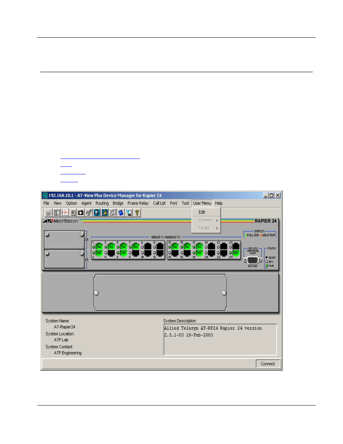Image resolution: width=343 pixels, height=444 pixels.
Task: Select port 22 jack on the switch
Action: (x=224, y=253)
